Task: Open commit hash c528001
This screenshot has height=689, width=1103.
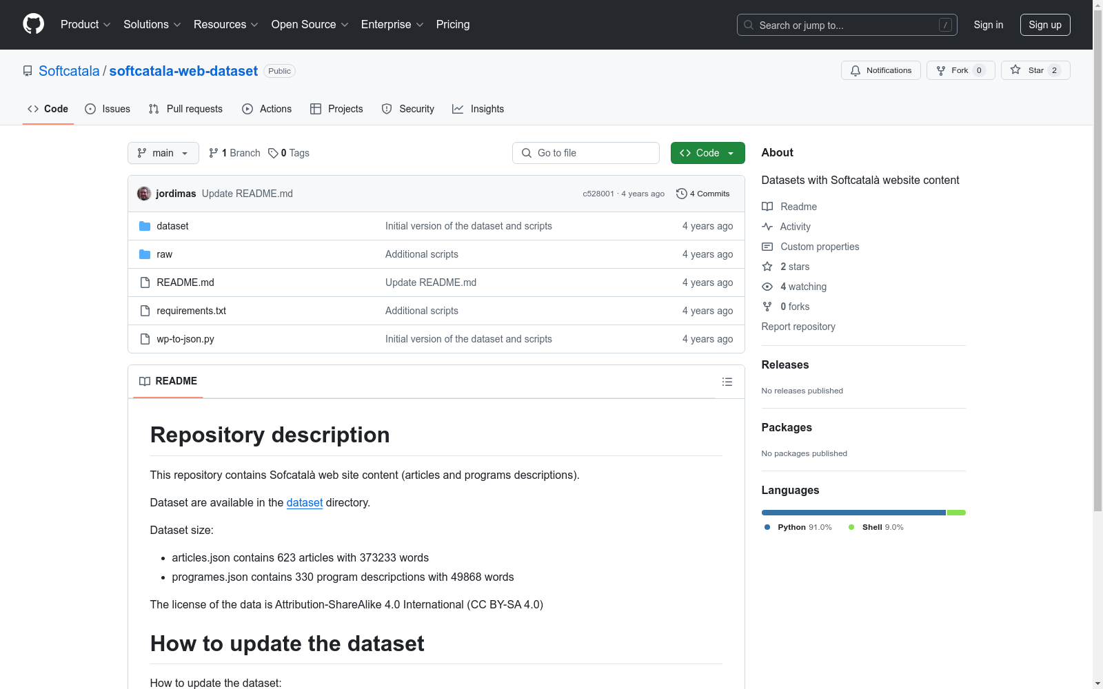Action: [598, 194]
